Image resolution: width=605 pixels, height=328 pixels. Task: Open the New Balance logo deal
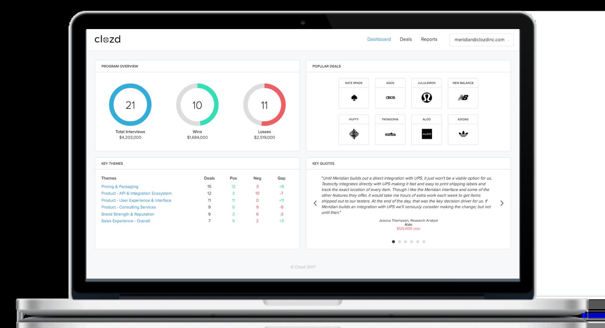point(463,98)
